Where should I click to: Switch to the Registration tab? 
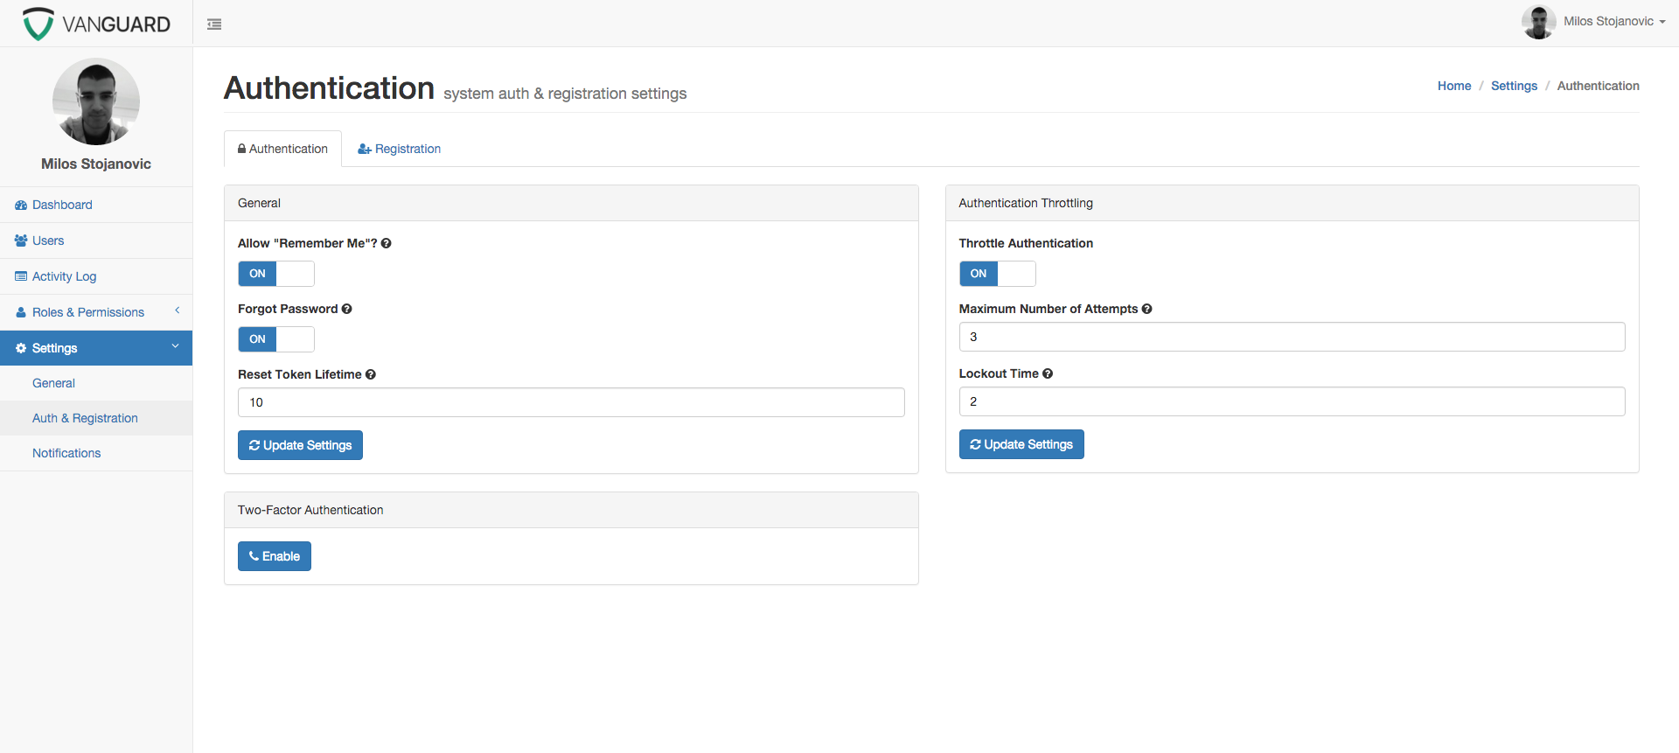399,149
